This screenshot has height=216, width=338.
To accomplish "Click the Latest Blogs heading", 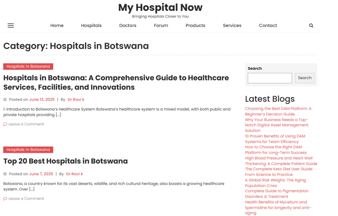I will 270,99.
